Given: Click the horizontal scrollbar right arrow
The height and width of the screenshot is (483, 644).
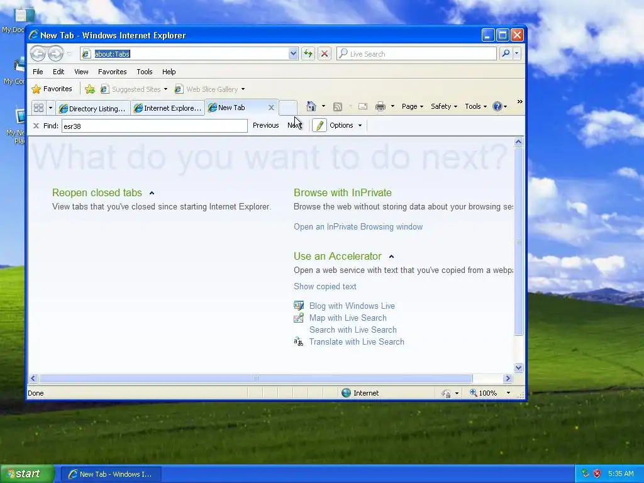Looking at the screenshot, I should pos(508,378).
